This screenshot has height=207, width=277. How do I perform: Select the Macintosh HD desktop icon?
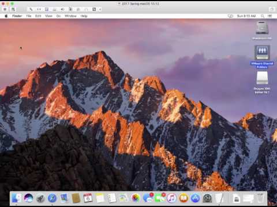pyautogui.click(x=262, y=30)
